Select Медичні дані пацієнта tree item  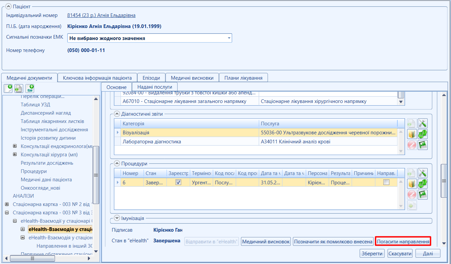tap(46, 180)
